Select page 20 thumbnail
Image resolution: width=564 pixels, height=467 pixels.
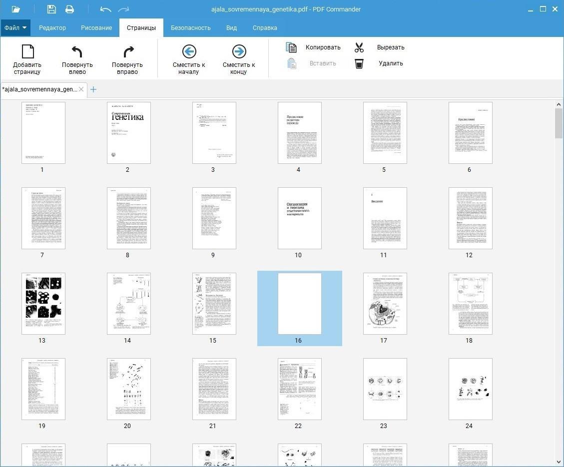point(129,389)
